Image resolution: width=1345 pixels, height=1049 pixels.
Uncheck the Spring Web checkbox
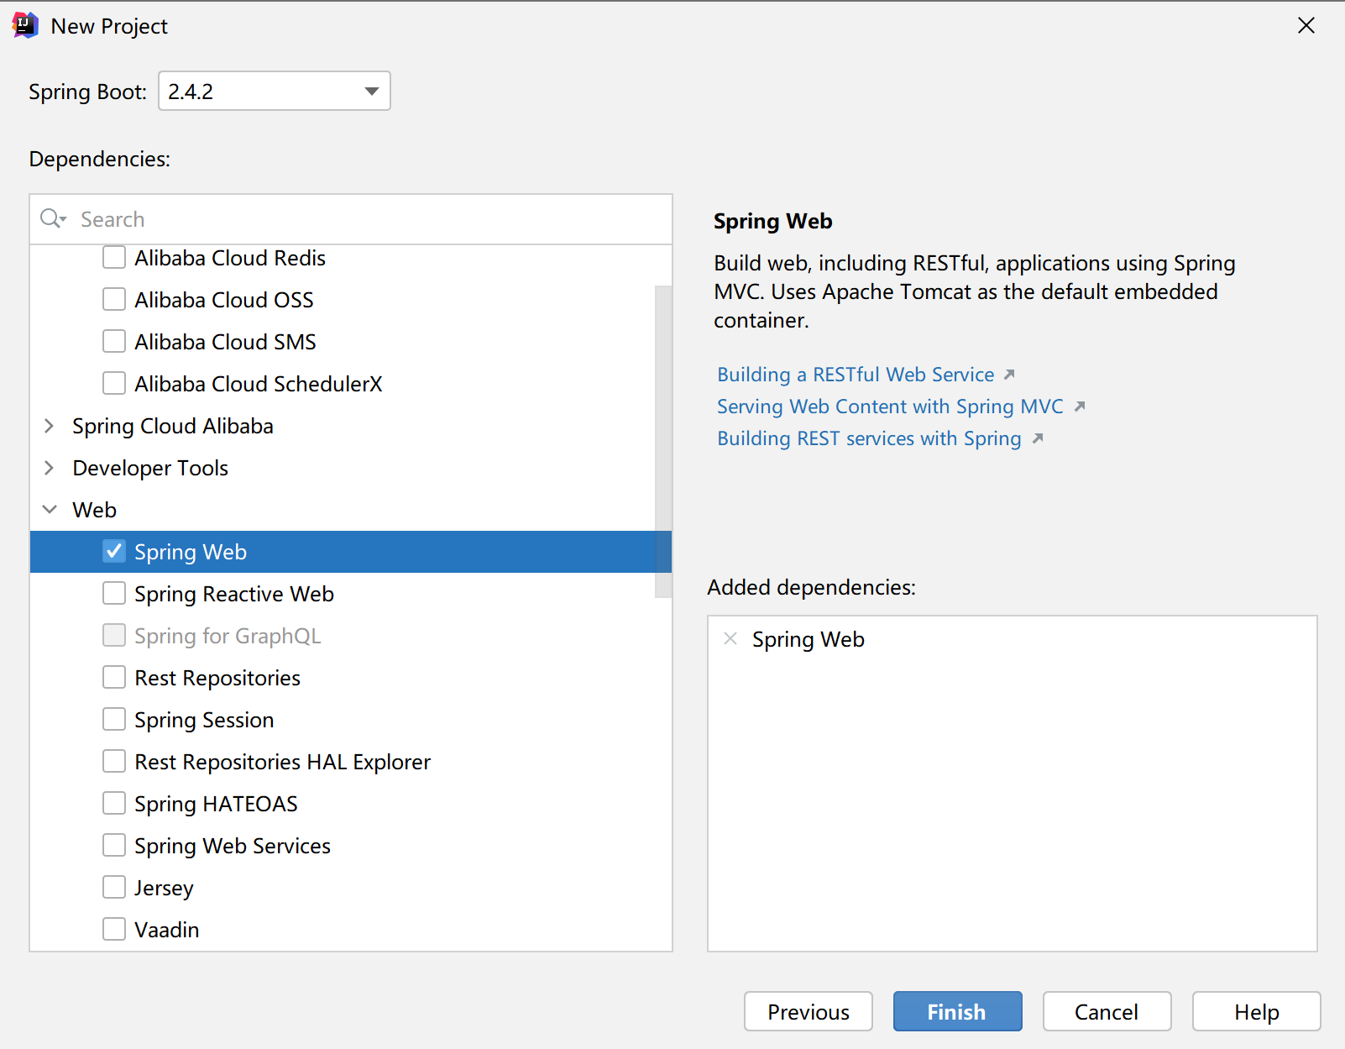pyautogui.click(x=114, y=551)
